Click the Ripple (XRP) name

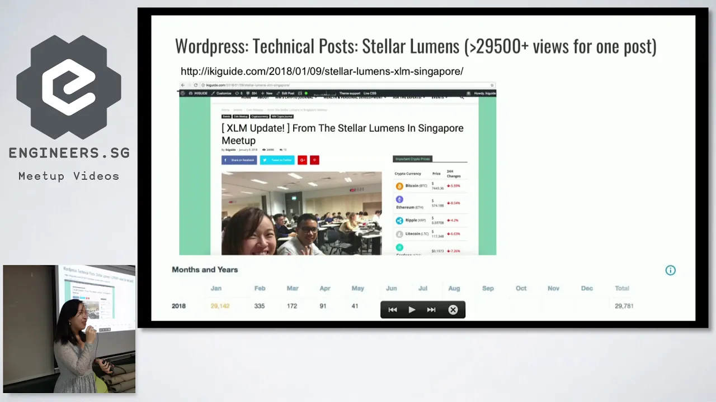416,221
